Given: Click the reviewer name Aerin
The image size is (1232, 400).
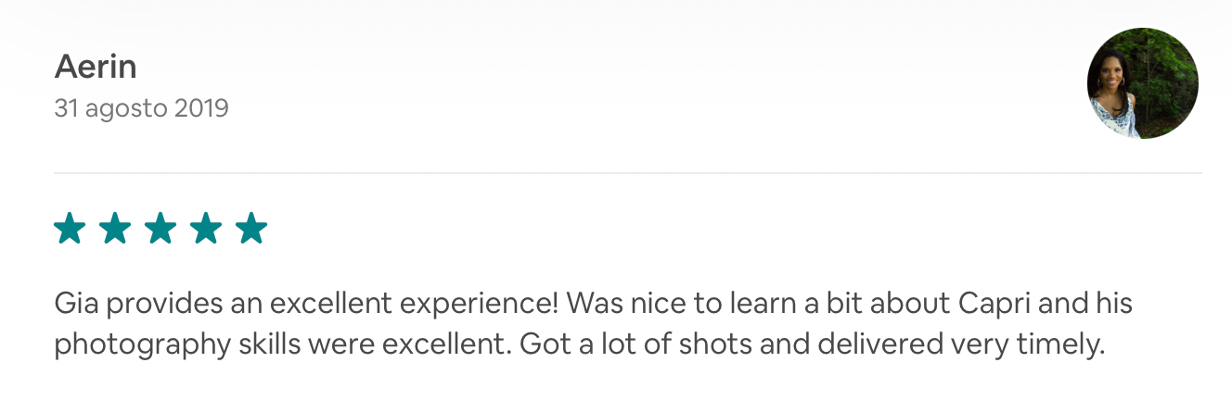Looking at the screenshot, I should tap(96, 67).
